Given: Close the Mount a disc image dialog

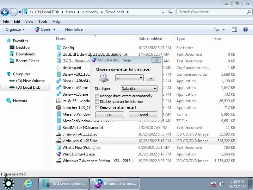Looking at the screenshot, I should tap(156, 60).
